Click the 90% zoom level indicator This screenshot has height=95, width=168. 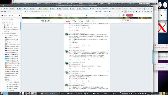click(x=100, y=12)
